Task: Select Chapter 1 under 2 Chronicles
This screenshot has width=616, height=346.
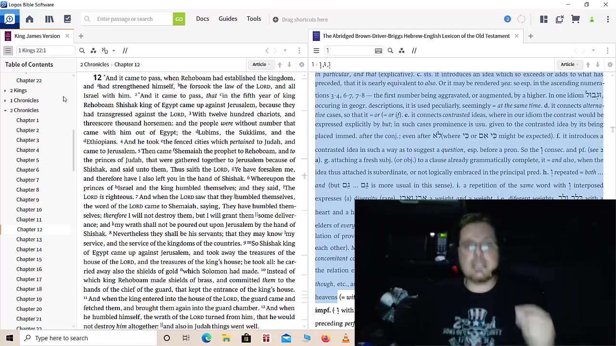Action: pos(27,120)
